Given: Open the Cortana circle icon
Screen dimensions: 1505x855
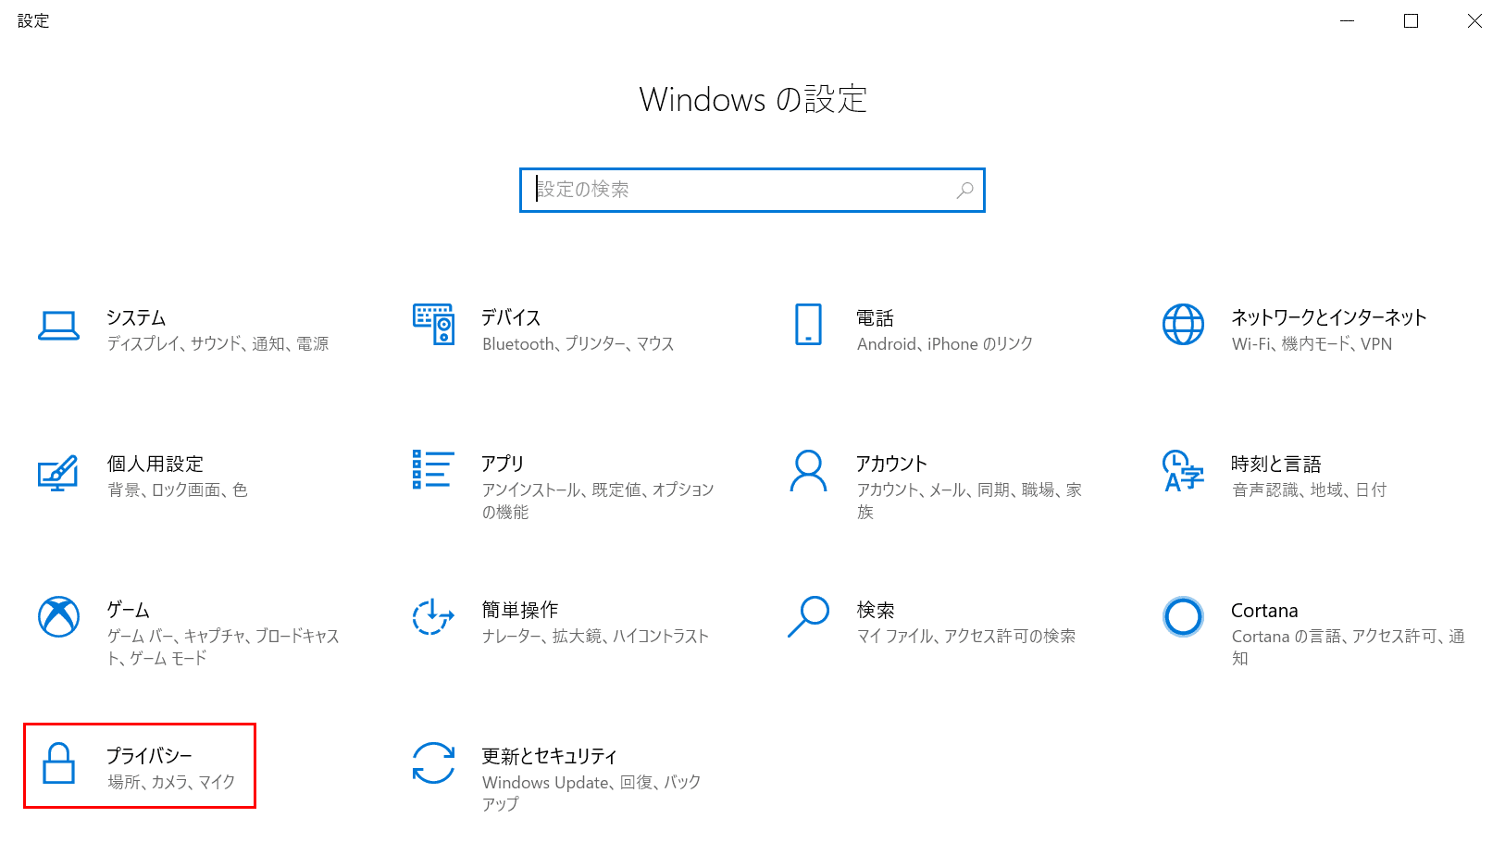Looking at the screenshot, I should pyautogui.click(x=1183, y=617).
